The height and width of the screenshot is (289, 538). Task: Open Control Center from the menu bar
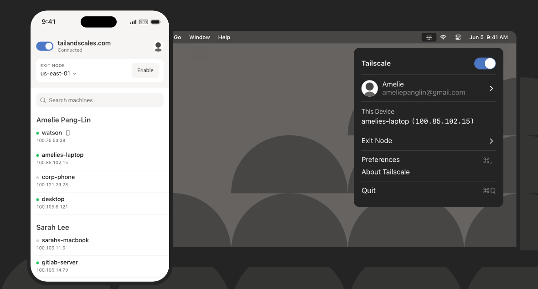pyautogui.click(x=458, y=37)
